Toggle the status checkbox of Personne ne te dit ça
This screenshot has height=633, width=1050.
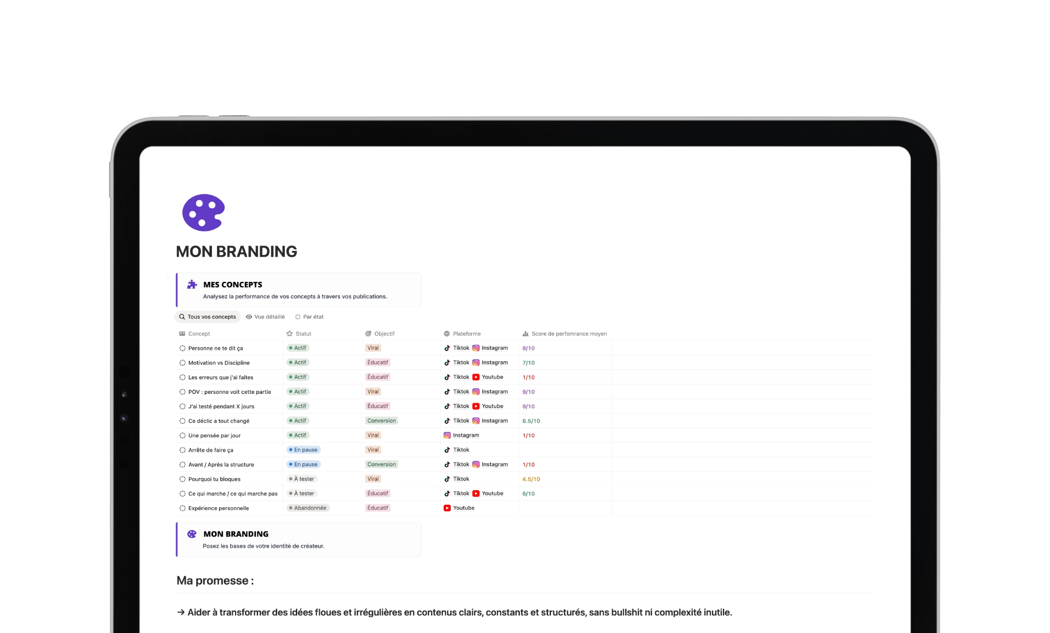tap(182, 348)
